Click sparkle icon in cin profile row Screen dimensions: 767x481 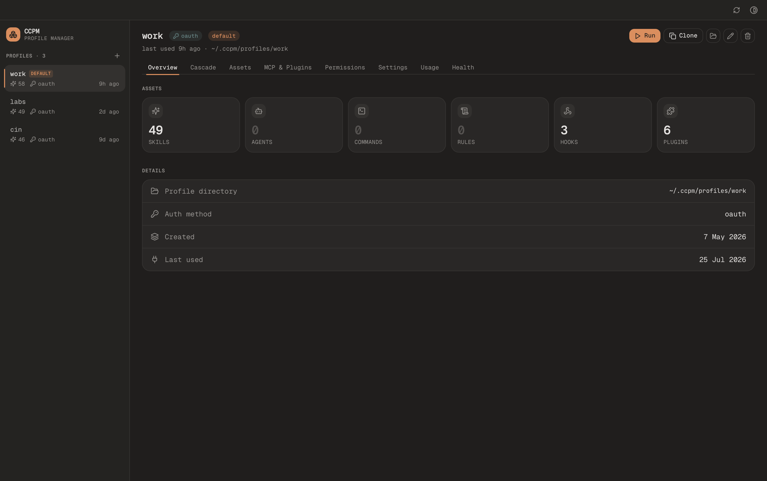point(13,139)
